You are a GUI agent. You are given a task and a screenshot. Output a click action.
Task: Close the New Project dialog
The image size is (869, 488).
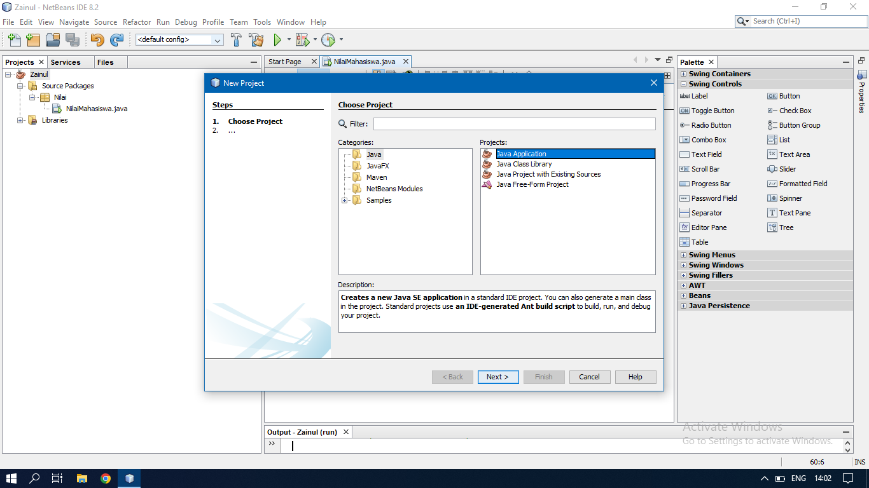(654, 83)
